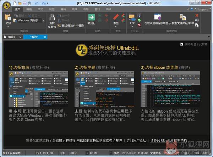Screen dimensions: 213x157
Task: Redo with the quick access toolbar arrow
Action: (x=44, y=4)
